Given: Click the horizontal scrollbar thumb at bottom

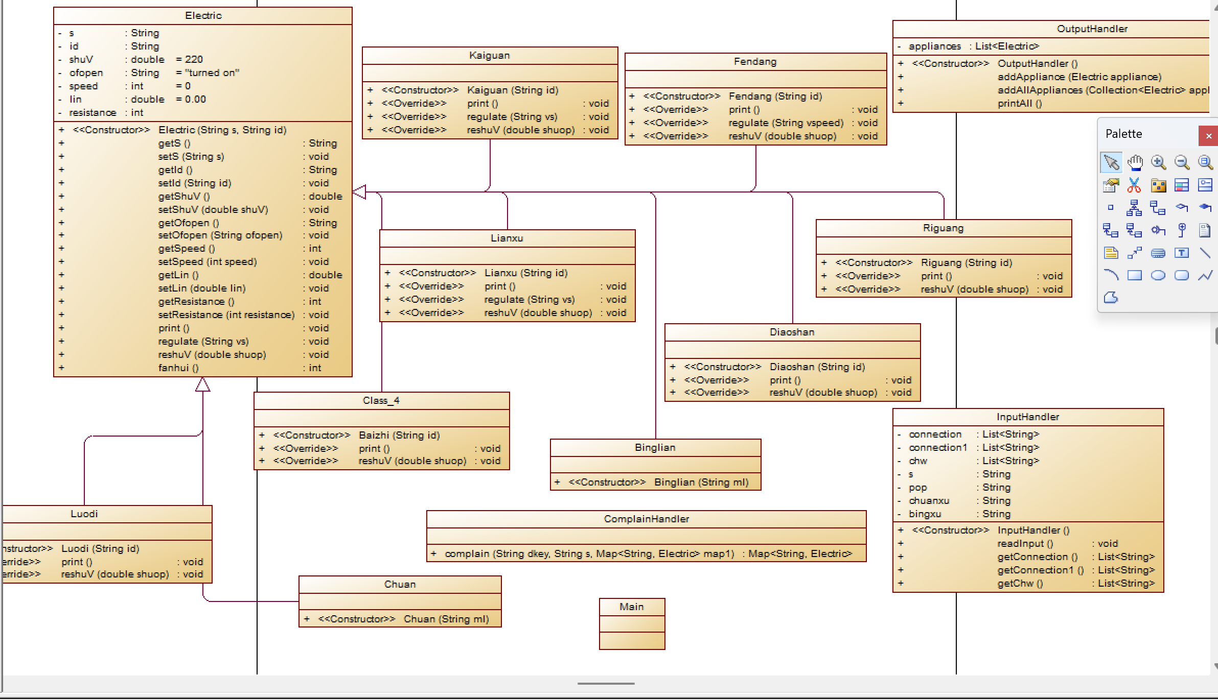Looking at the screenshot, I should [x=606, y=683].
